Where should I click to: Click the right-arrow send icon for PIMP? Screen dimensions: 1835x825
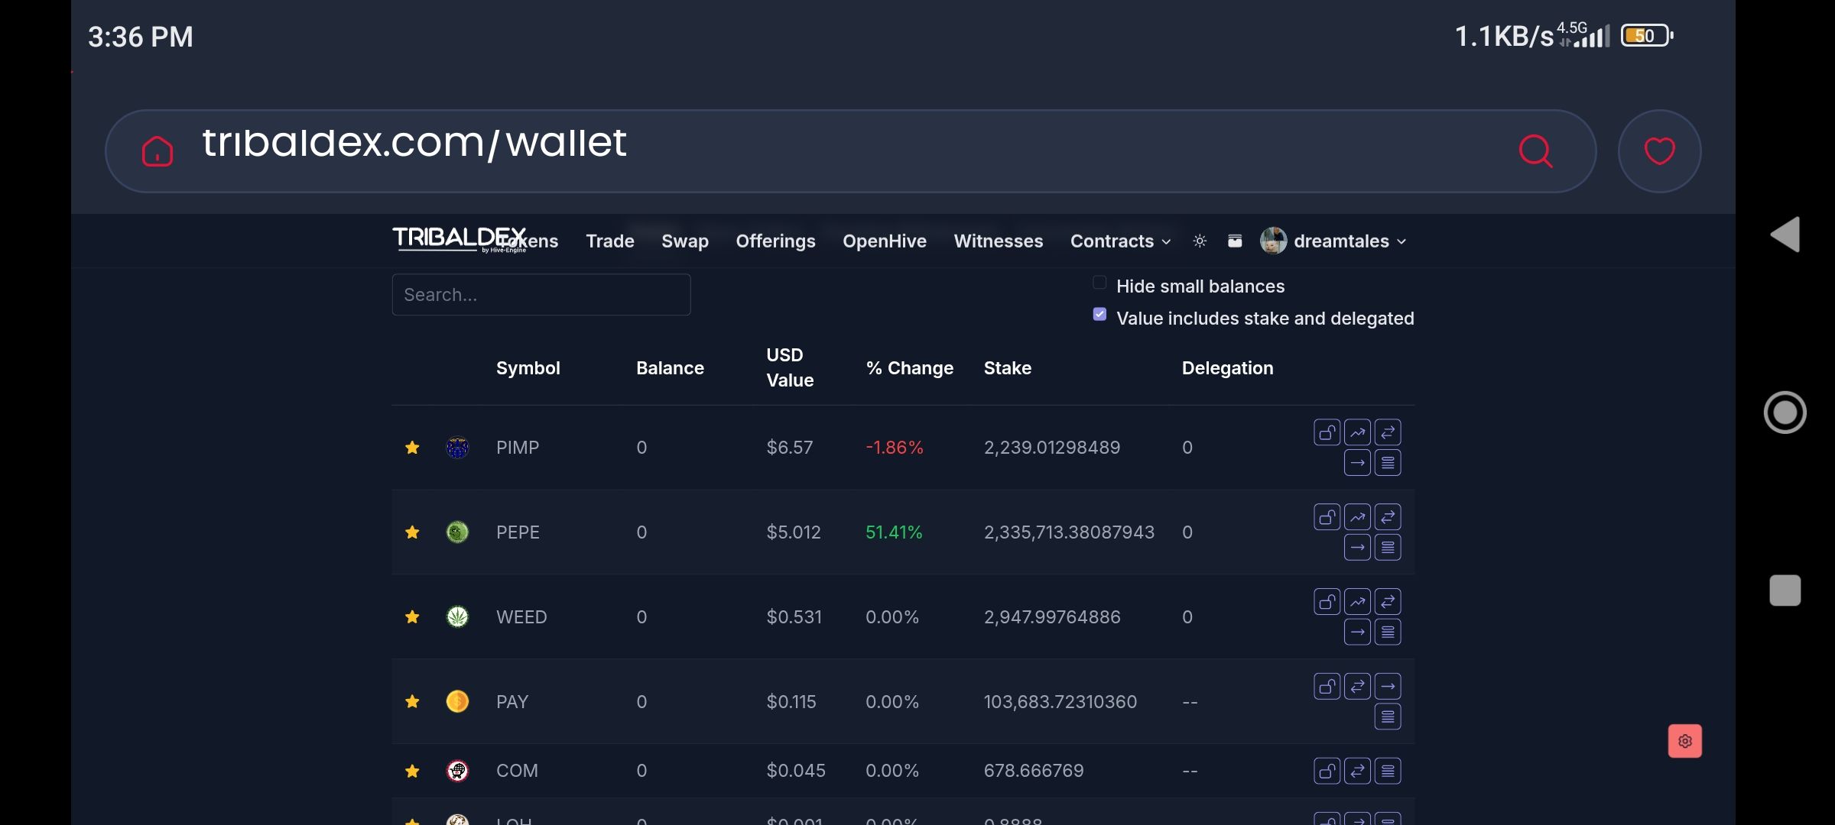(1357, 463)
